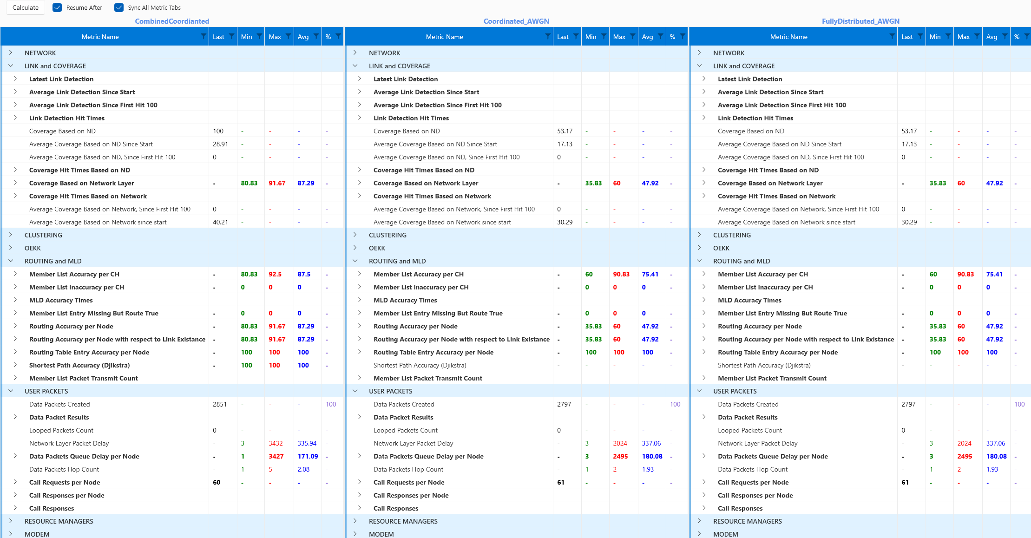The height and width of the screenshot is (538, 1031).
Task: Expand Latest Link Detection in CombinedCoordianted panel
Action: click(x=15, y=79)
